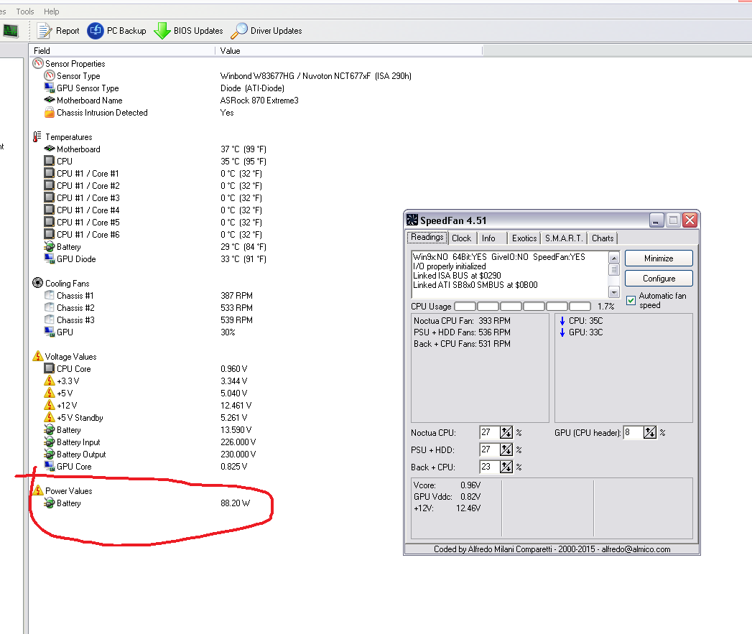
Task: Click the Battery Input voltage icon
Action: (x=49, y=442)
